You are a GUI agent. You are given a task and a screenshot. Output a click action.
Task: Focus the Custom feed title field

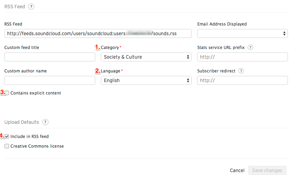[x=50, y=57]
